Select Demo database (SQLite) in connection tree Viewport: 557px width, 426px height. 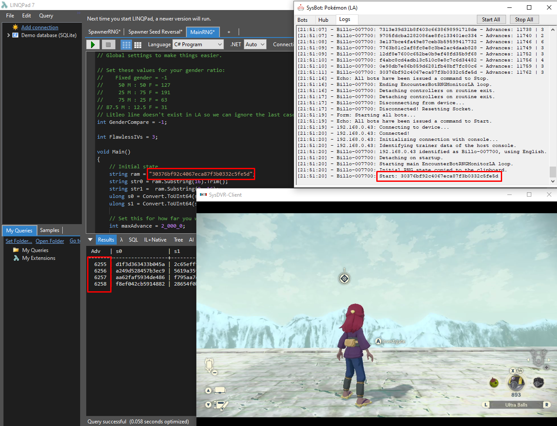tap(49, 35)
